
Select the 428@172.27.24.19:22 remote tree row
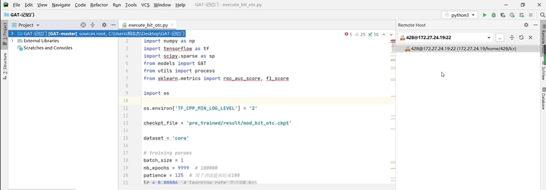pos(468,49)
